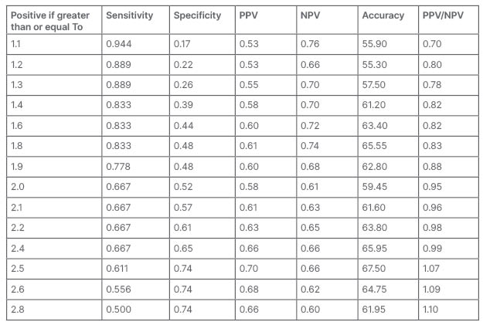The image size is (483, 325).
Task: Select the NPV column header
Action: (309, 15)
